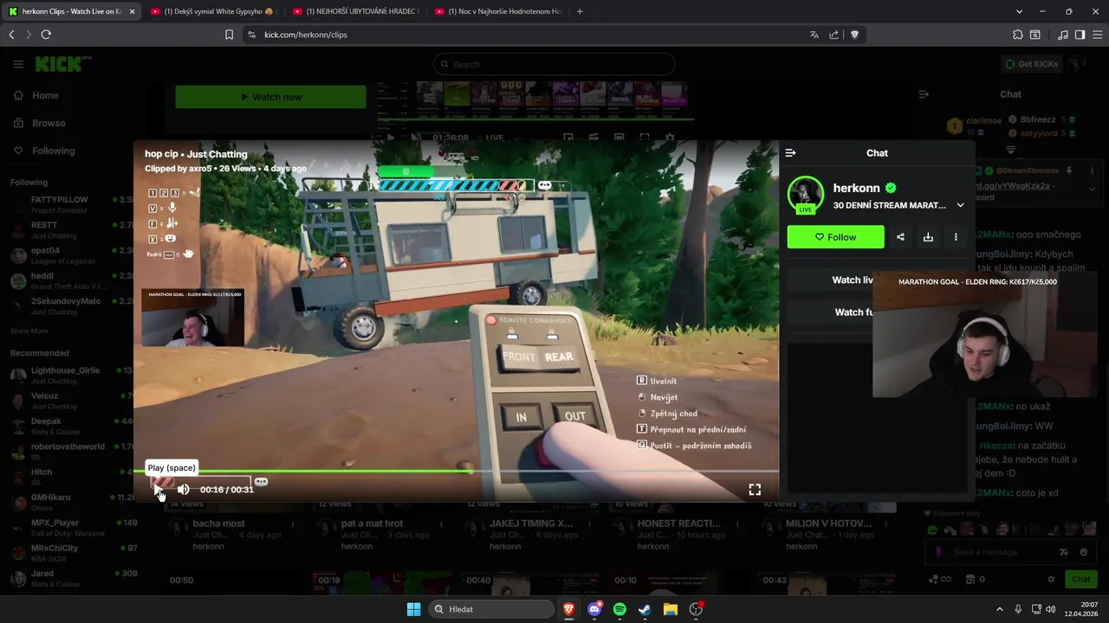Follow herkonn with the green button
This screenshot has height=623, width=1109.
(x=836, y=237)
